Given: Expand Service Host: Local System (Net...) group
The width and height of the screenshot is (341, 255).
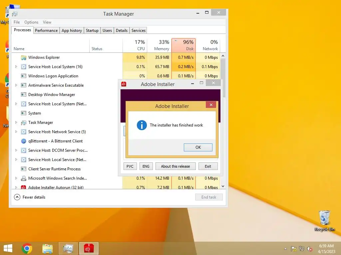Looking at the screenshot, I should tap(16, 104).
